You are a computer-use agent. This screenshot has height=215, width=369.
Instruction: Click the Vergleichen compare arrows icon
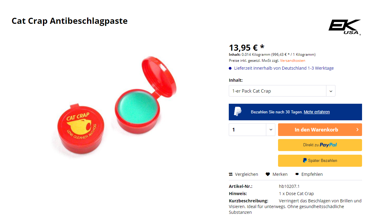click(x=231, y=174)
